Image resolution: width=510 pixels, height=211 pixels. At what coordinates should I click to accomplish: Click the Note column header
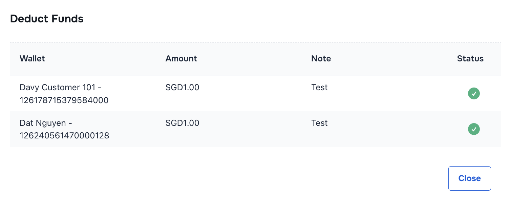(321, 58)
